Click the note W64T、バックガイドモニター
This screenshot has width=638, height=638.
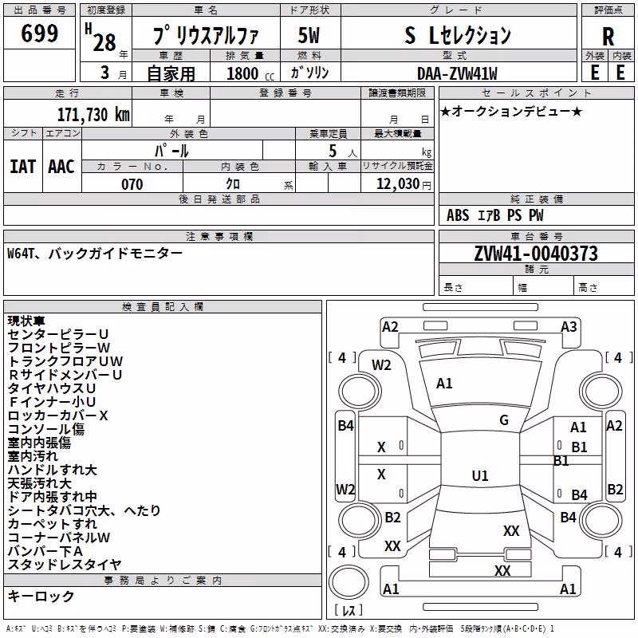pyautogui.click(x=95, y=254)
